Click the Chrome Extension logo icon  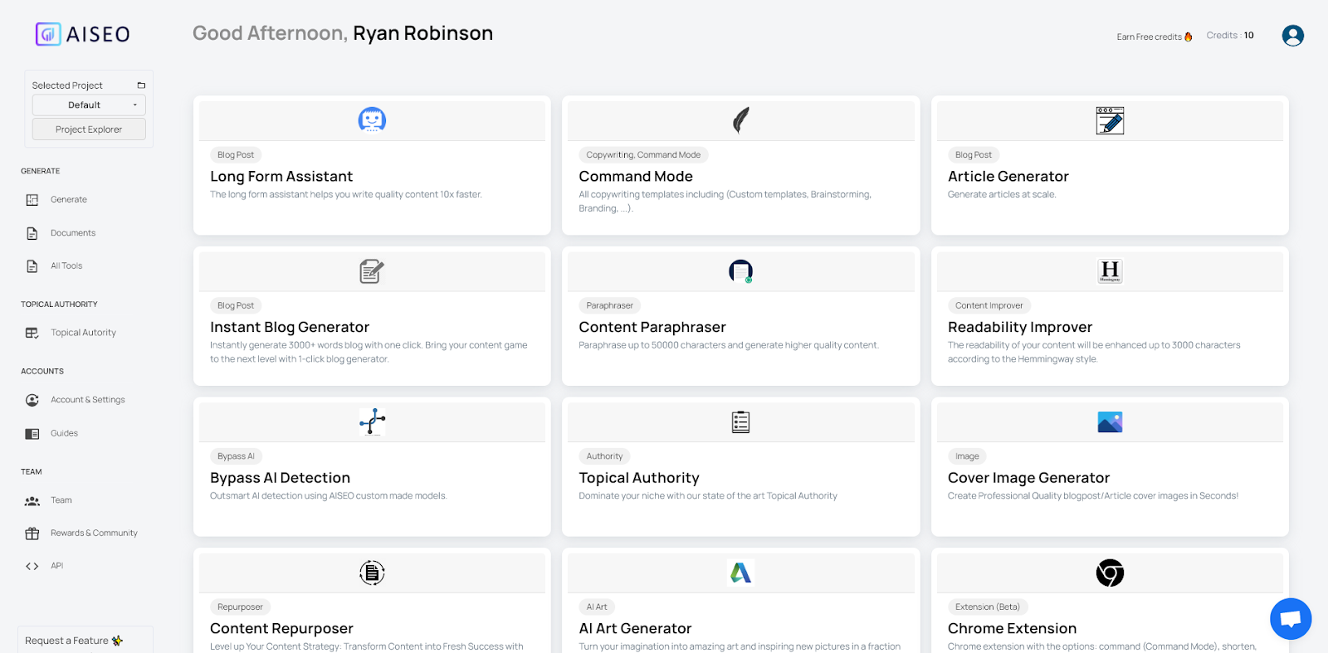point(1110,573)
